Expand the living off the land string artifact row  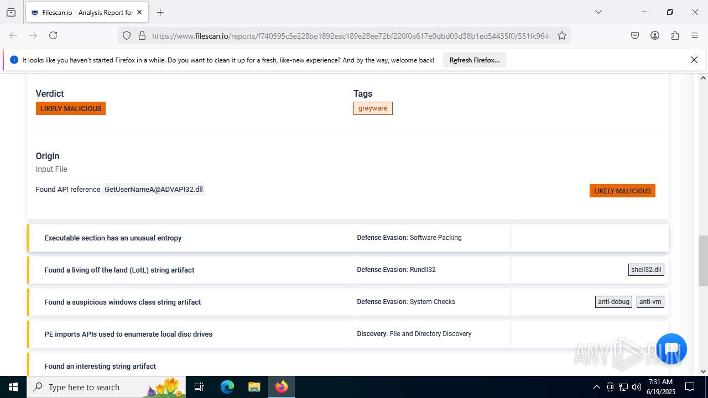click(348, 270)
